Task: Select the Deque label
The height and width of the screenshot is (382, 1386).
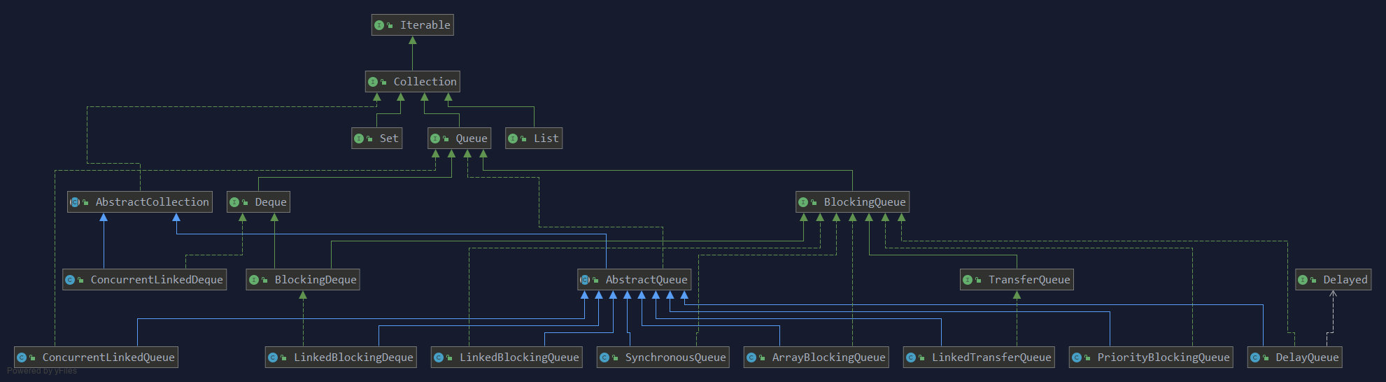Action: click(x=271, y=202)
